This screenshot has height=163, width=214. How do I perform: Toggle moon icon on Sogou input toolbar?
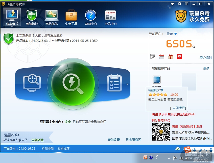coord(200,150)
